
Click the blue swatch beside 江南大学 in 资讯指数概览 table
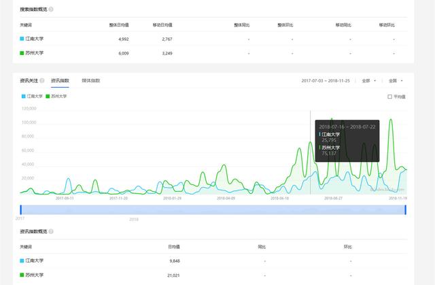(x=22, y=261)
